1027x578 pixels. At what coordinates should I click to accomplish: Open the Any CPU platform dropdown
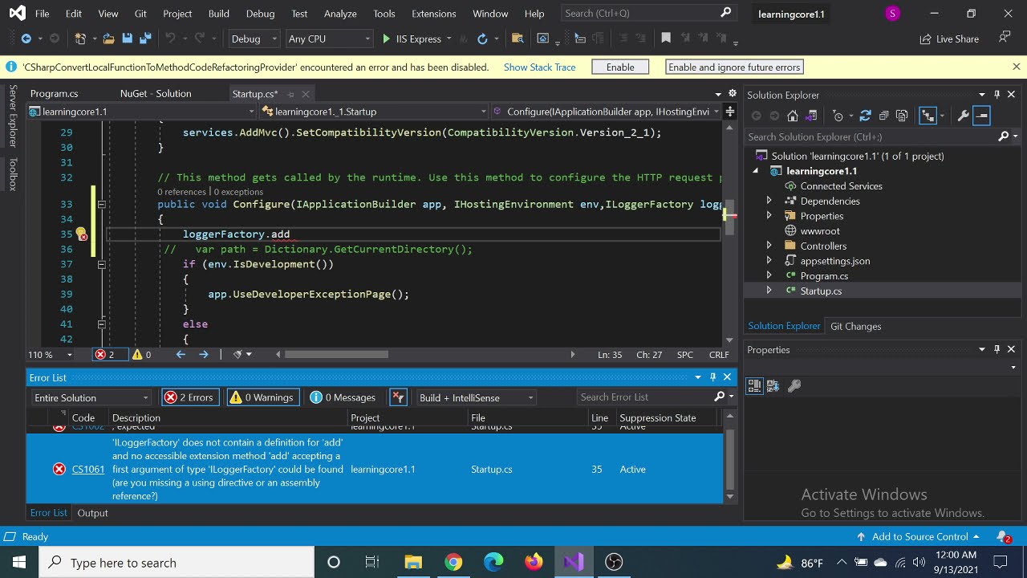point(330,39)
